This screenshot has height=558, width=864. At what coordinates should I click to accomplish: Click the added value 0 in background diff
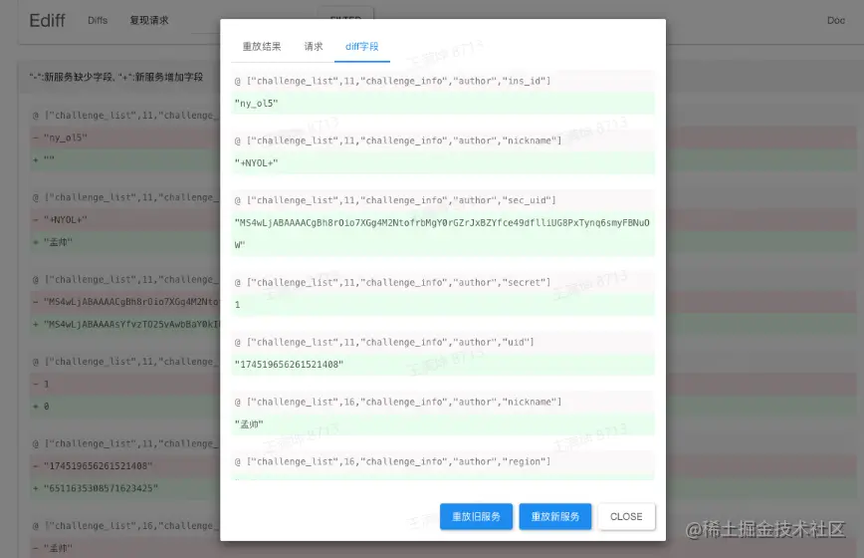click(x=124, y=407)
